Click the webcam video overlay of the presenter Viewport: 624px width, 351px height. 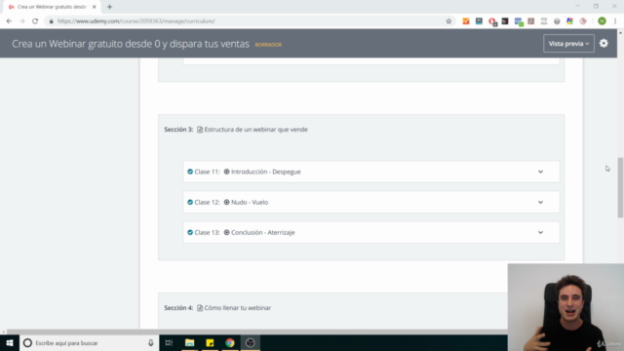(x=565, y=307)
